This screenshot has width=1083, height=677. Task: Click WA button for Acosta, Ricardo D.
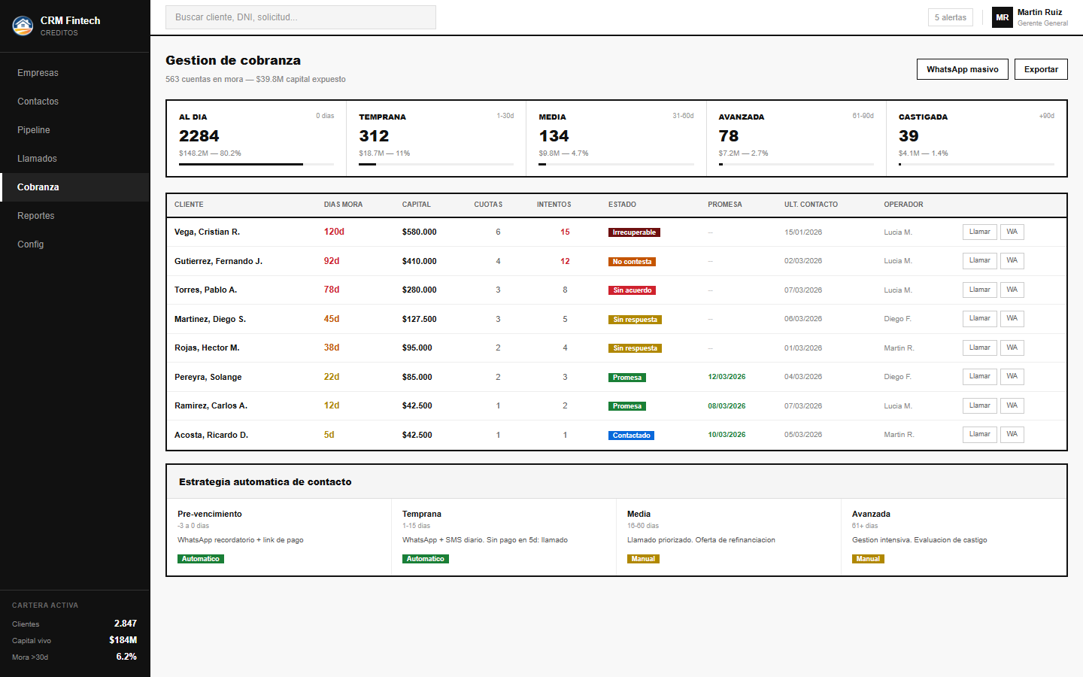pyautogui.click(x=1012, y=434)
